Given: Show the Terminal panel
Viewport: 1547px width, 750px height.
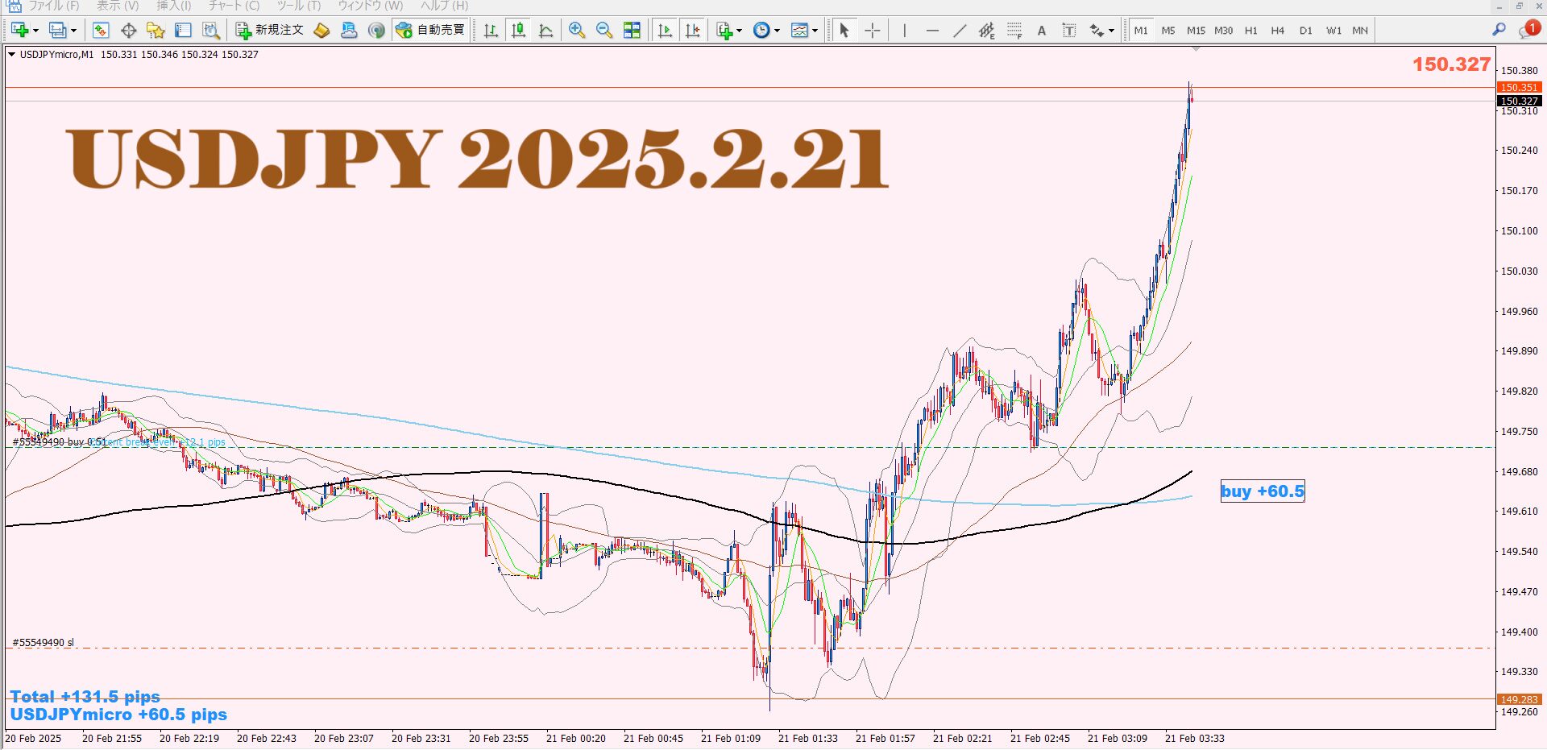Looking at the screenshot, I should [x=183, y=31].
